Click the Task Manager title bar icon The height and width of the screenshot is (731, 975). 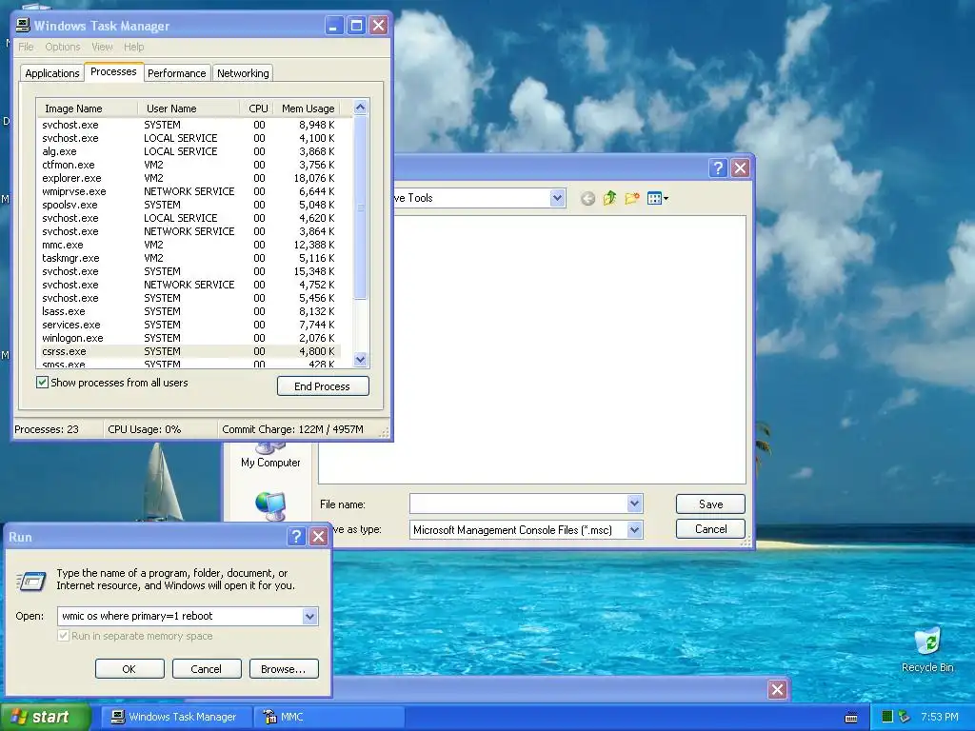[x=23, y=25]
